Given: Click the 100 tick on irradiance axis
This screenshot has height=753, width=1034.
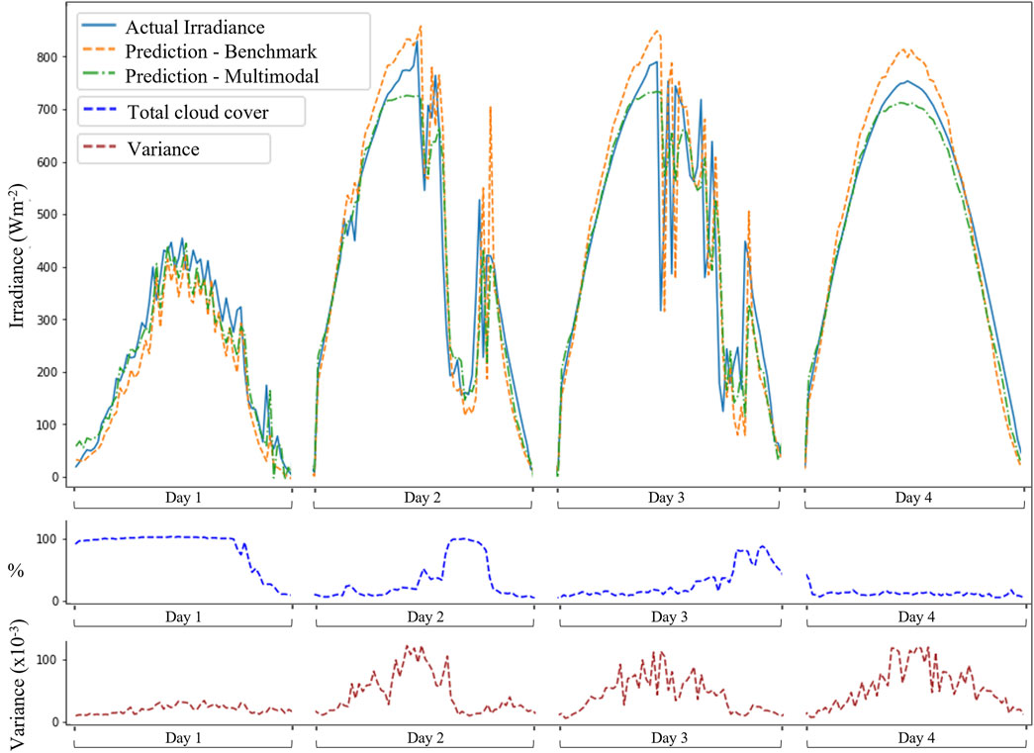Looking at the screenshot, I should tap(47, 424).
